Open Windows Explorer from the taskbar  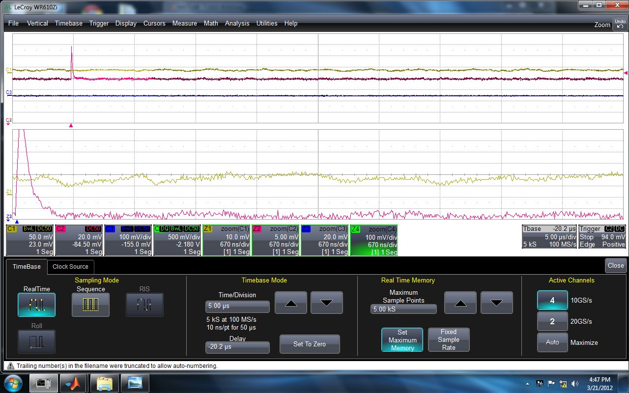pyautogui.click(x=105, y=383)
